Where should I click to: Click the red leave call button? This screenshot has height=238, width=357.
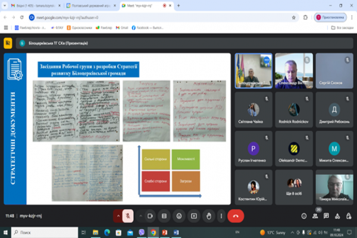236,216
